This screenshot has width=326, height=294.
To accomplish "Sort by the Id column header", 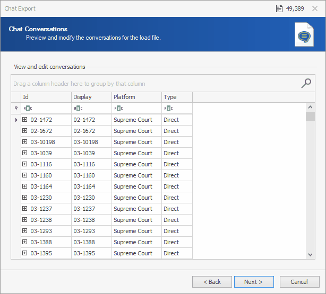I will coord(46,97).
